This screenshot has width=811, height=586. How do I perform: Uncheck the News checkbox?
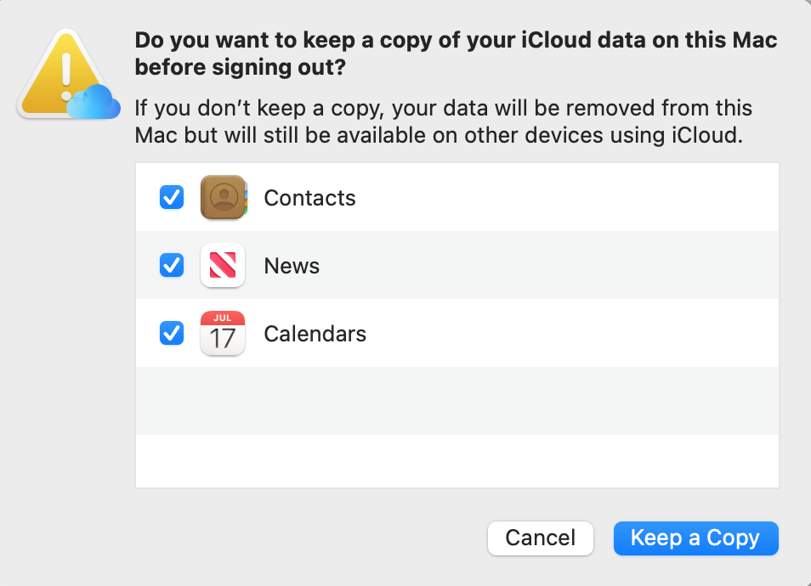pos(171,265)
